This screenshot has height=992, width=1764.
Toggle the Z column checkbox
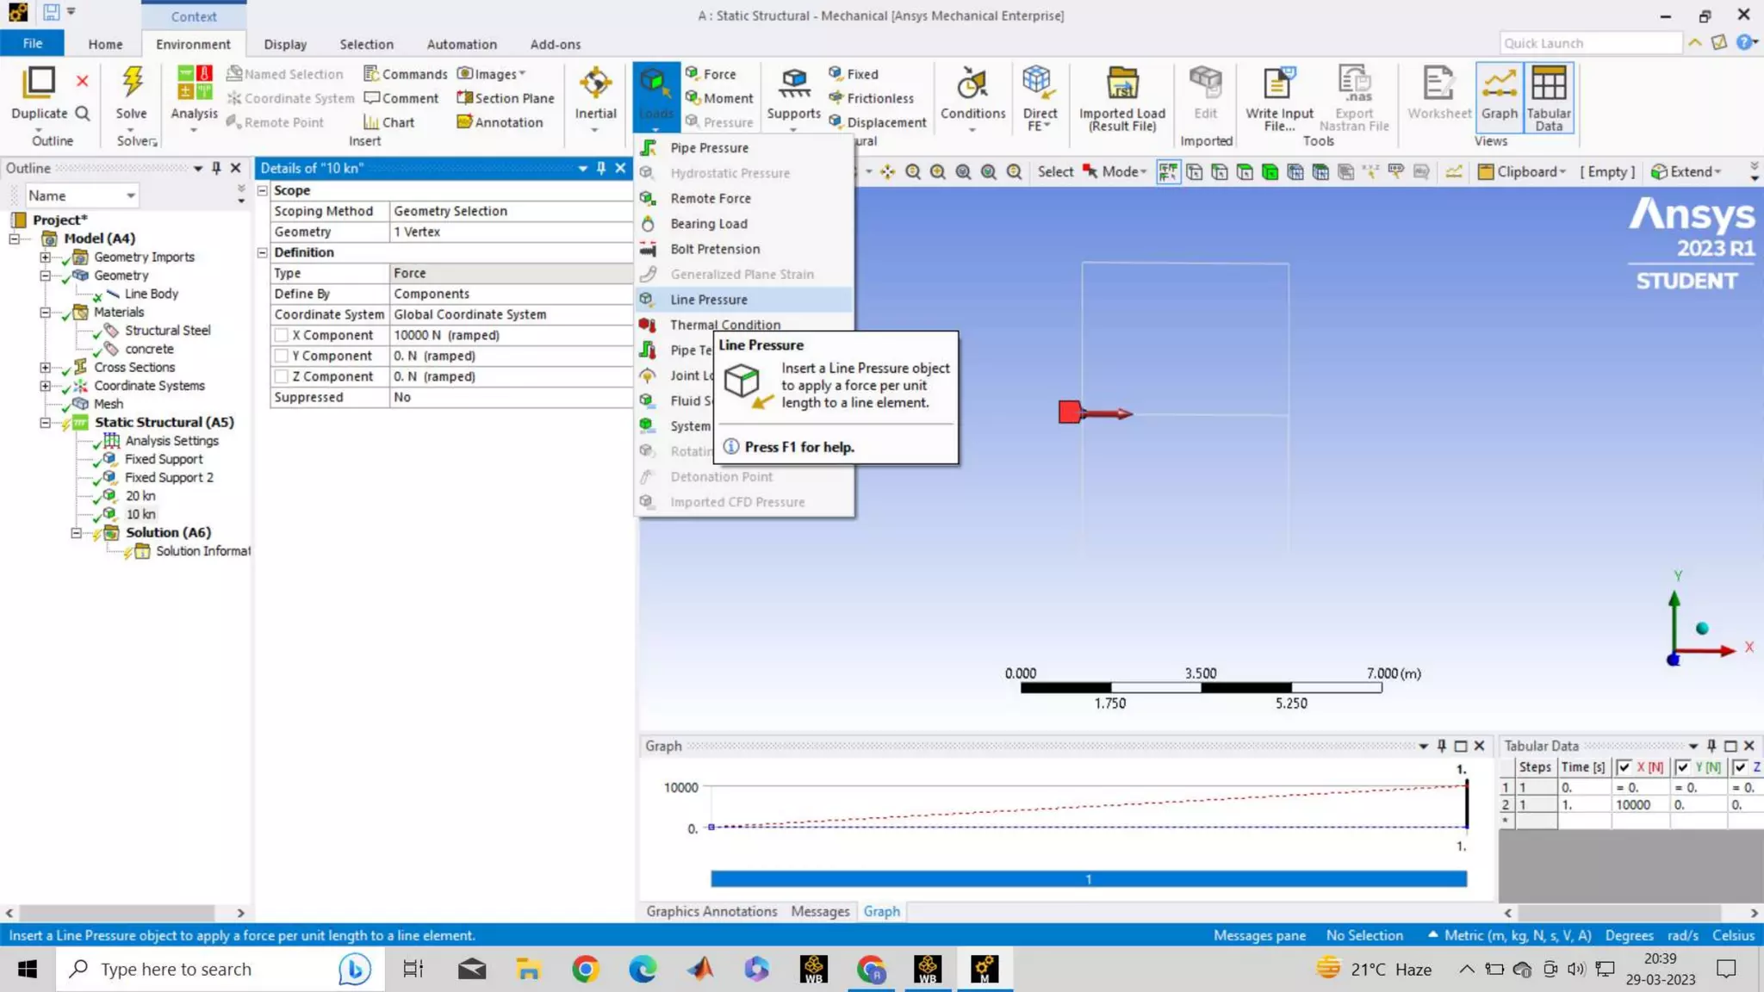(x=1740, y=767)
